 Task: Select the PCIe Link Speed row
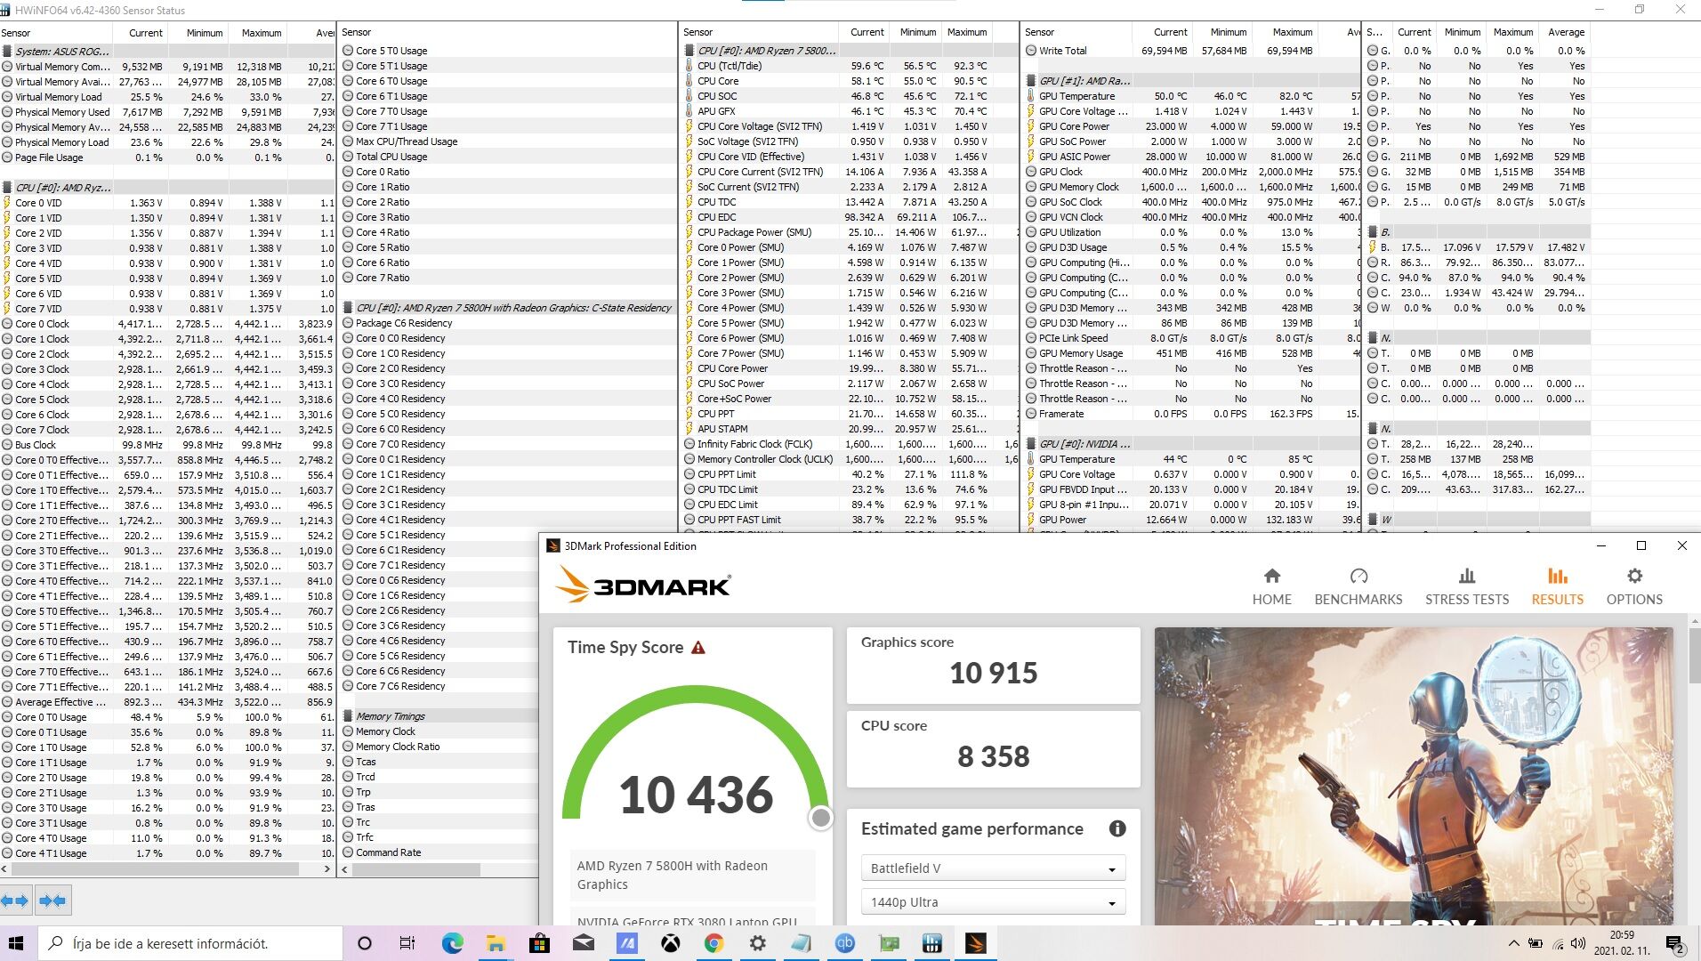click(1192, 338)
